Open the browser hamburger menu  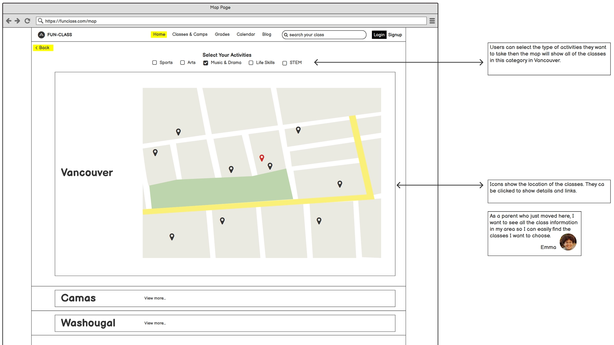(432, 21)
